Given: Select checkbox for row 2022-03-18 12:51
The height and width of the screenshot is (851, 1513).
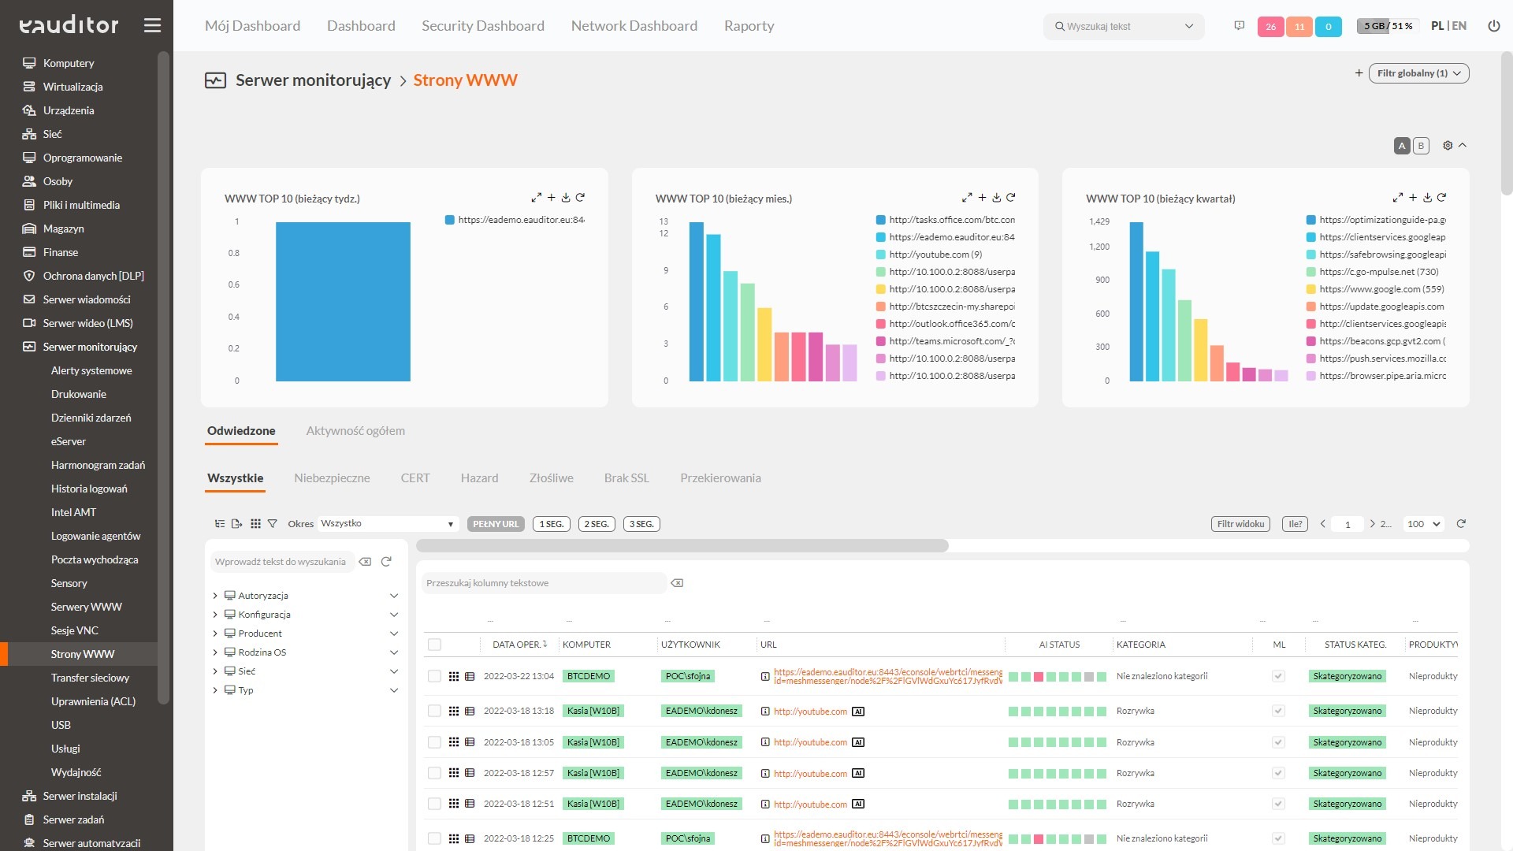Looking at the screenshot, I should (434, 804).
